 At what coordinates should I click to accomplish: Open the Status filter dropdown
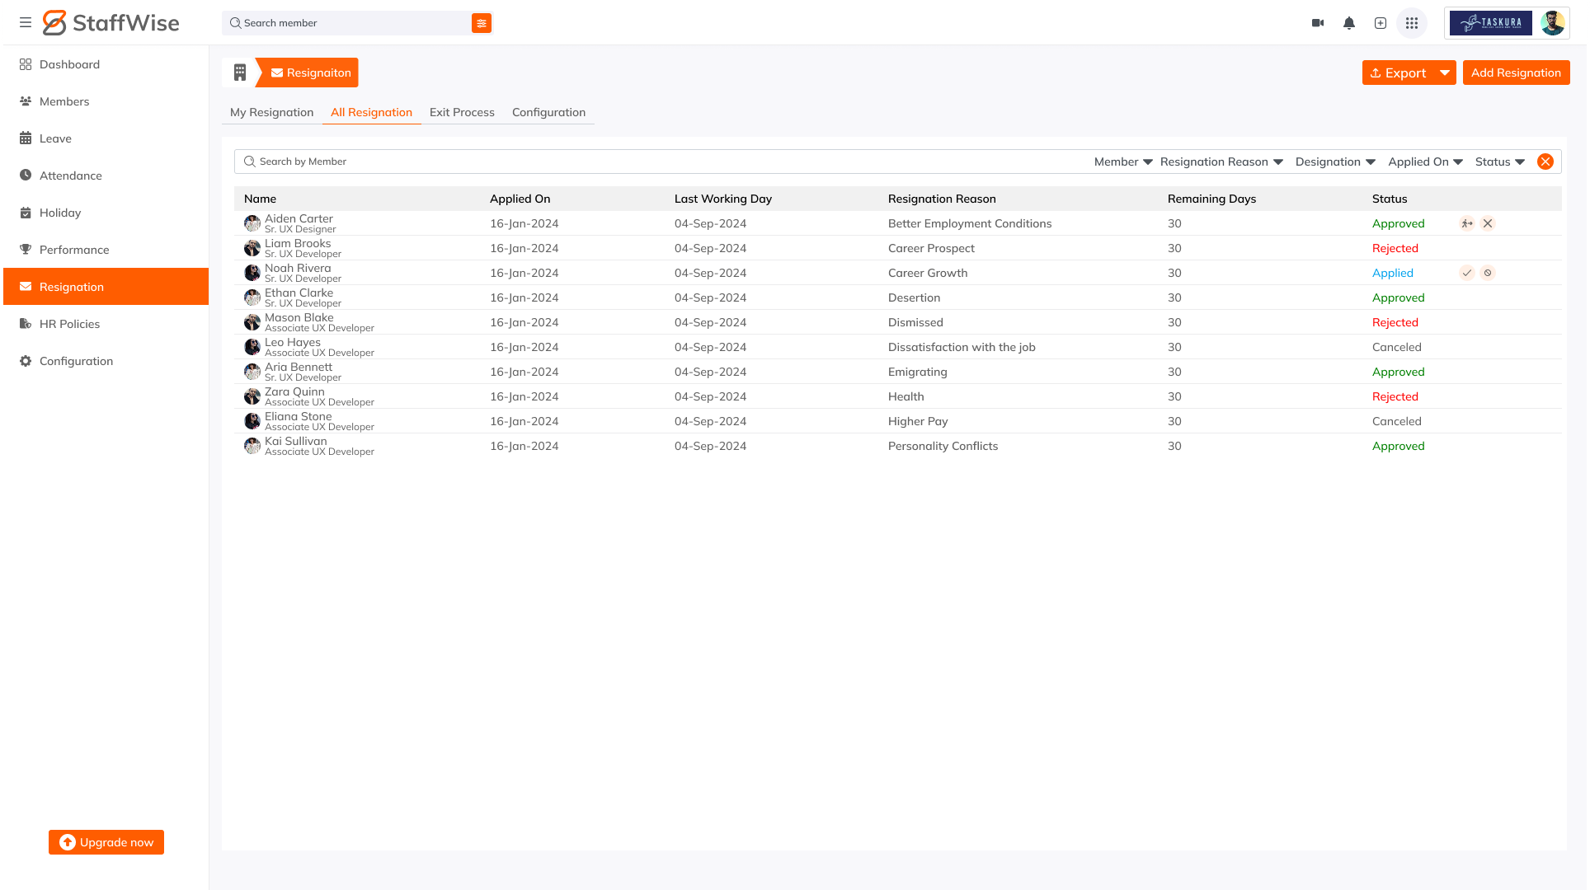pos(1499,162)
